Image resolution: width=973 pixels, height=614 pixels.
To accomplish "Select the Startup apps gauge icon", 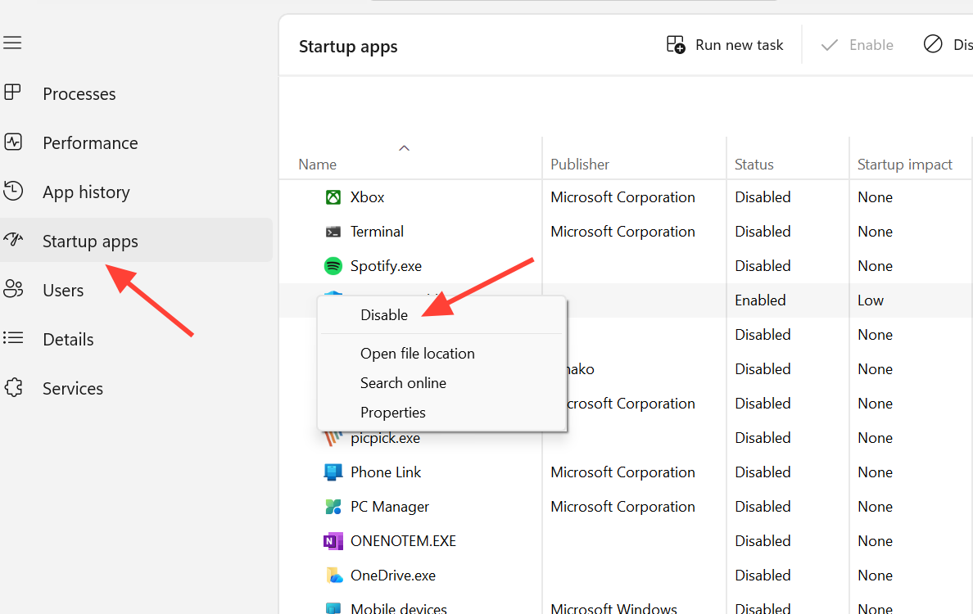I will click(x=13, y=240).
